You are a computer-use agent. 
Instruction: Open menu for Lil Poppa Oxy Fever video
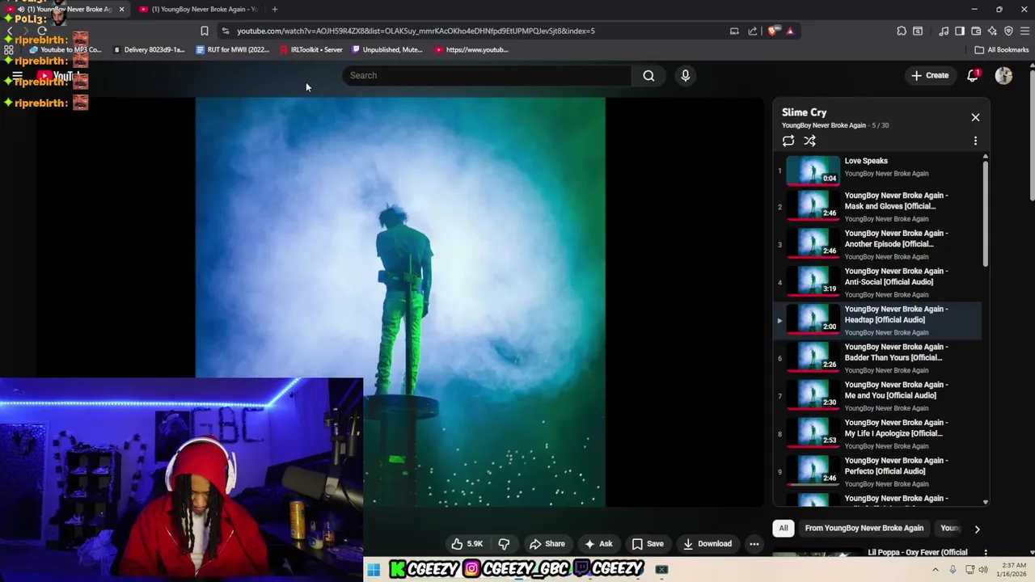click(985, 553)
